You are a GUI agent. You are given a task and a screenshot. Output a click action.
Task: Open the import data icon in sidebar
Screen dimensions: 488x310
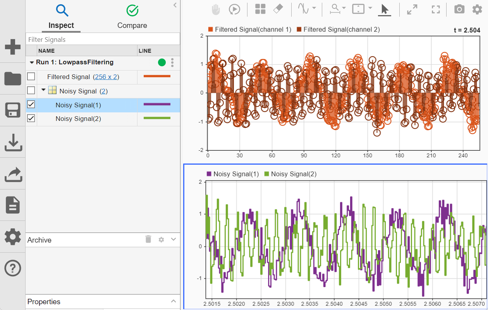point(13,143)
